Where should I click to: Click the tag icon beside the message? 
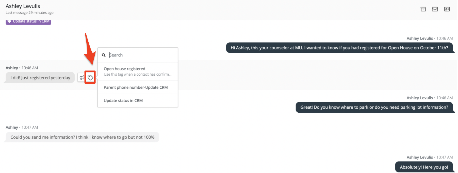point(90,77)
